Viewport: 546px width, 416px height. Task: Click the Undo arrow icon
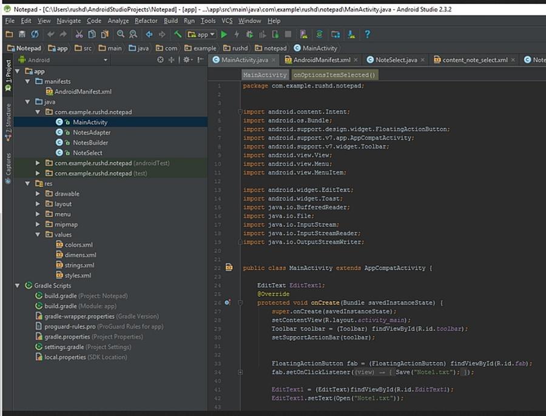pos(51,34)
